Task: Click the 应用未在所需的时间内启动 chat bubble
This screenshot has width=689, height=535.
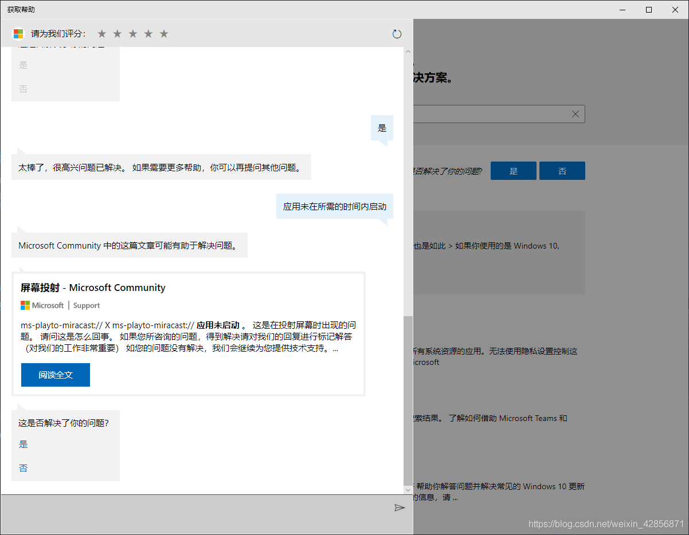Action: (334, 206)
